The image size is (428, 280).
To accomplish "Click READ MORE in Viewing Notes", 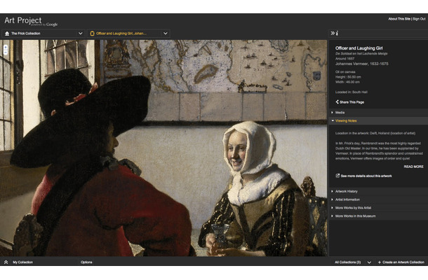I will click(x=413, y=167).
